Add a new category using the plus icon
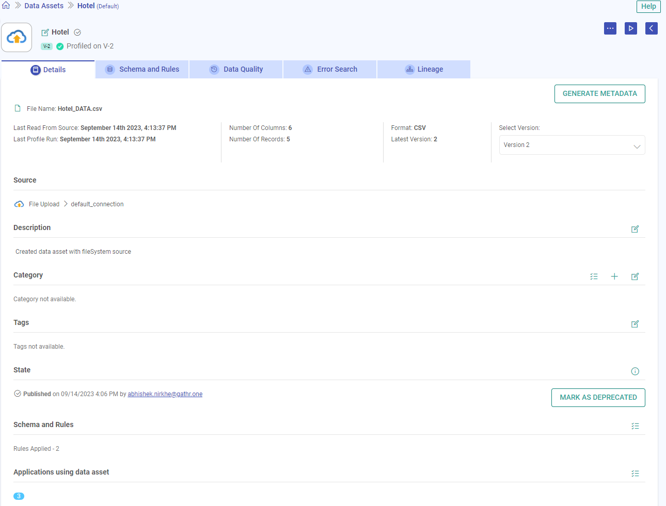Image resolution: width=666 pixels, height=506 pixels. click(614, 276)
